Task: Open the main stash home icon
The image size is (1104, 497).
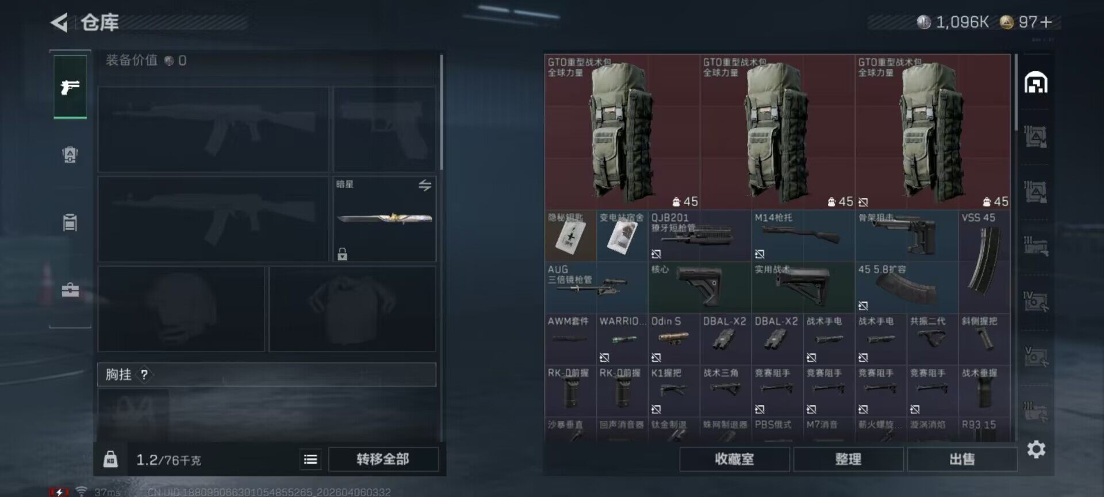Action: (1036, 82)
